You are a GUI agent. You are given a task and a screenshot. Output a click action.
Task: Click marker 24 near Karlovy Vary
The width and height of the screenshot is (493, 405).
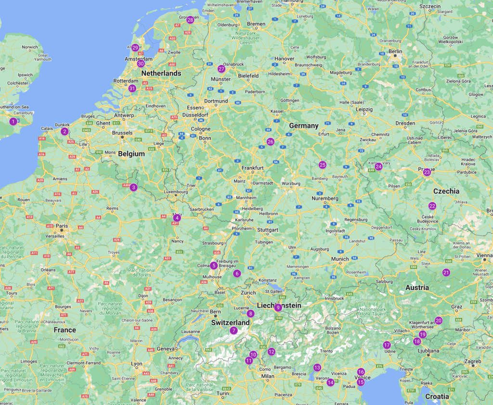click(x=378, y=166)
